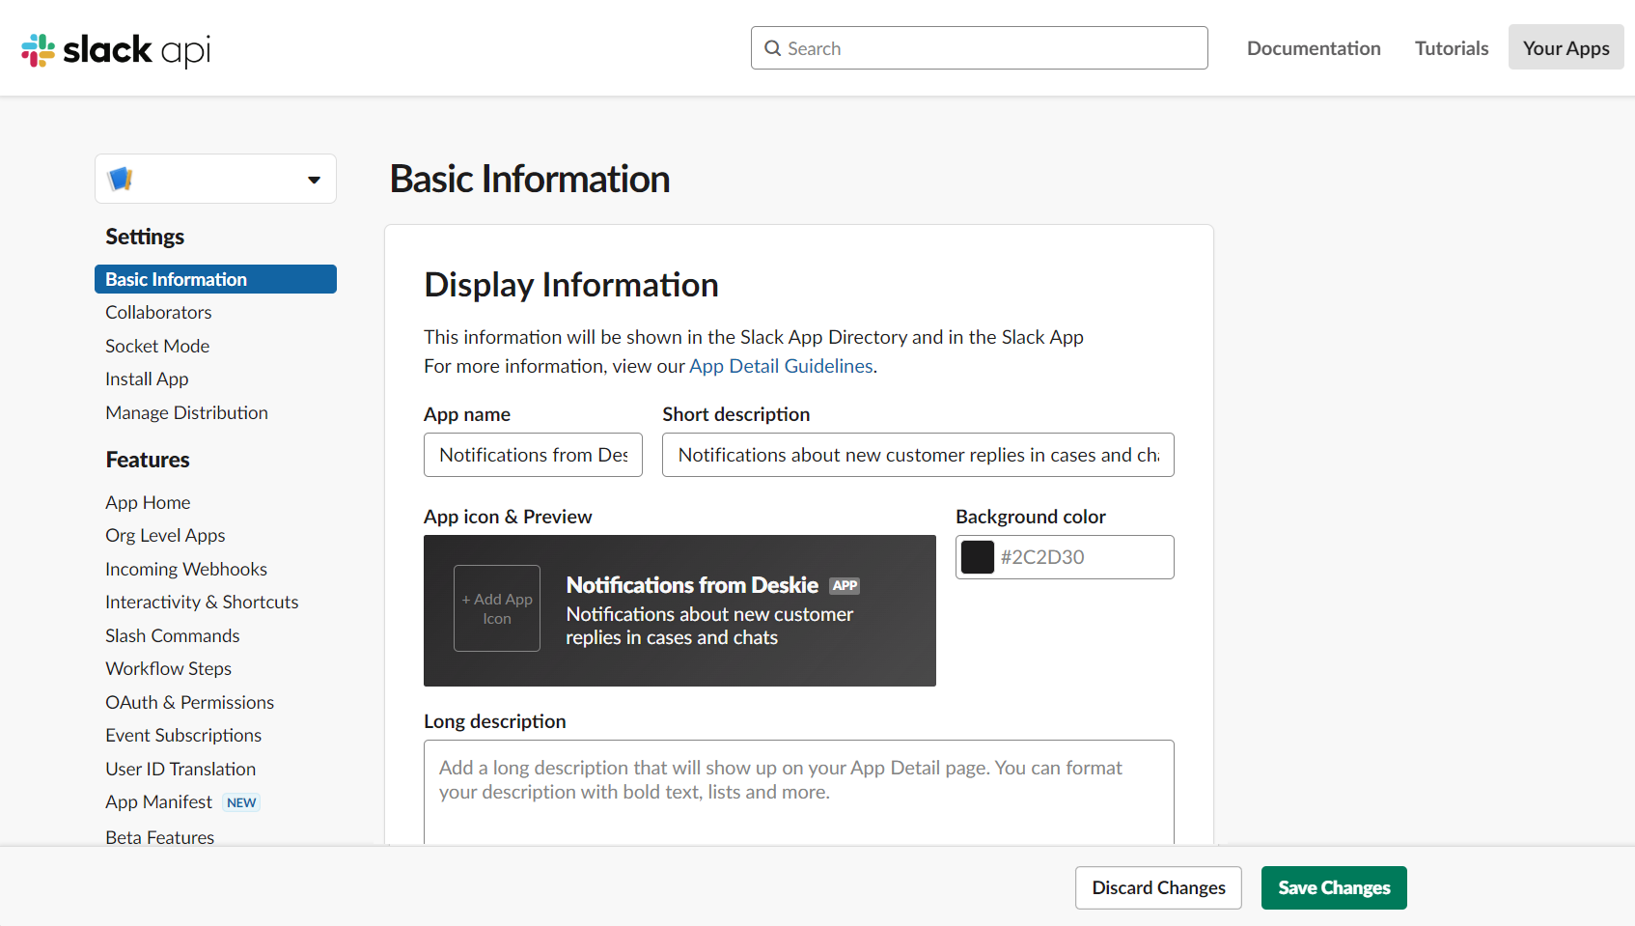Click the NEW badge beside App Manifest
1635x926 pixels.
[x=241, y=802]
